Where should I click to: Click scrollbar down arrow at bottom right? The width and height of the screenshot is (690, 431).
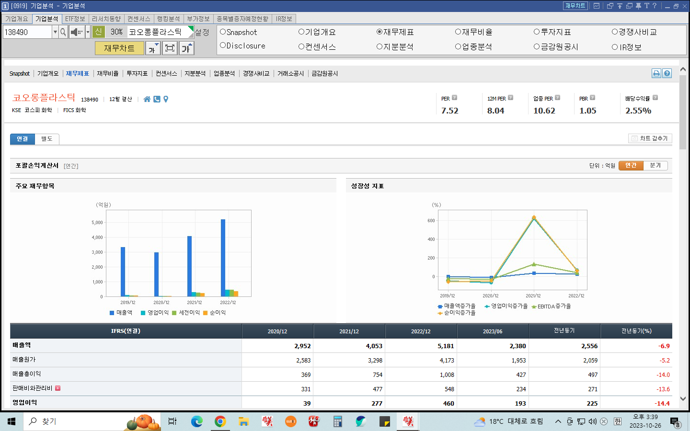[683, 398]
